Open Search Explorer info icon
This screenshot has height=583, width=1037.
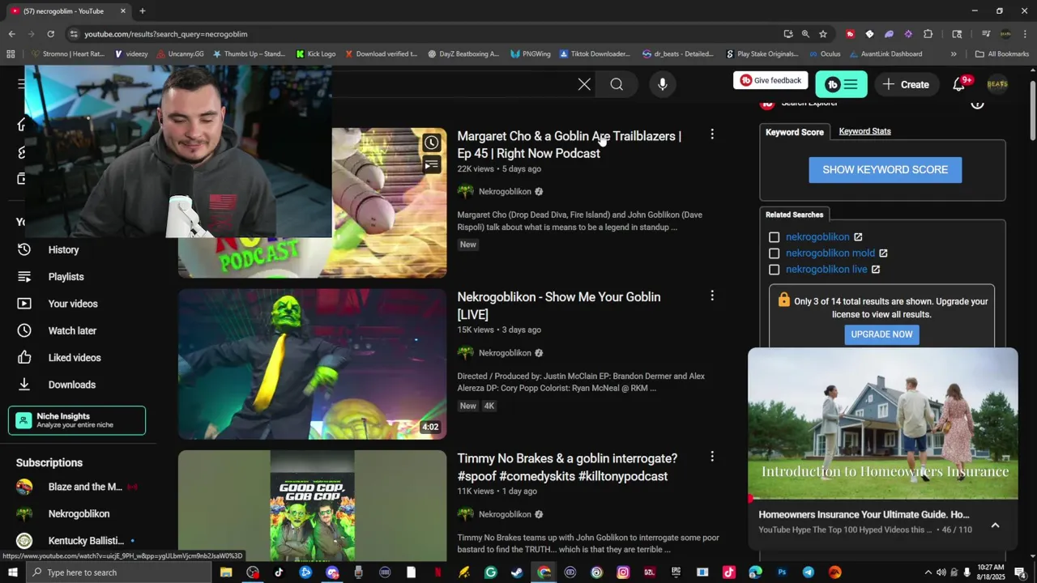tap(977, 104)
